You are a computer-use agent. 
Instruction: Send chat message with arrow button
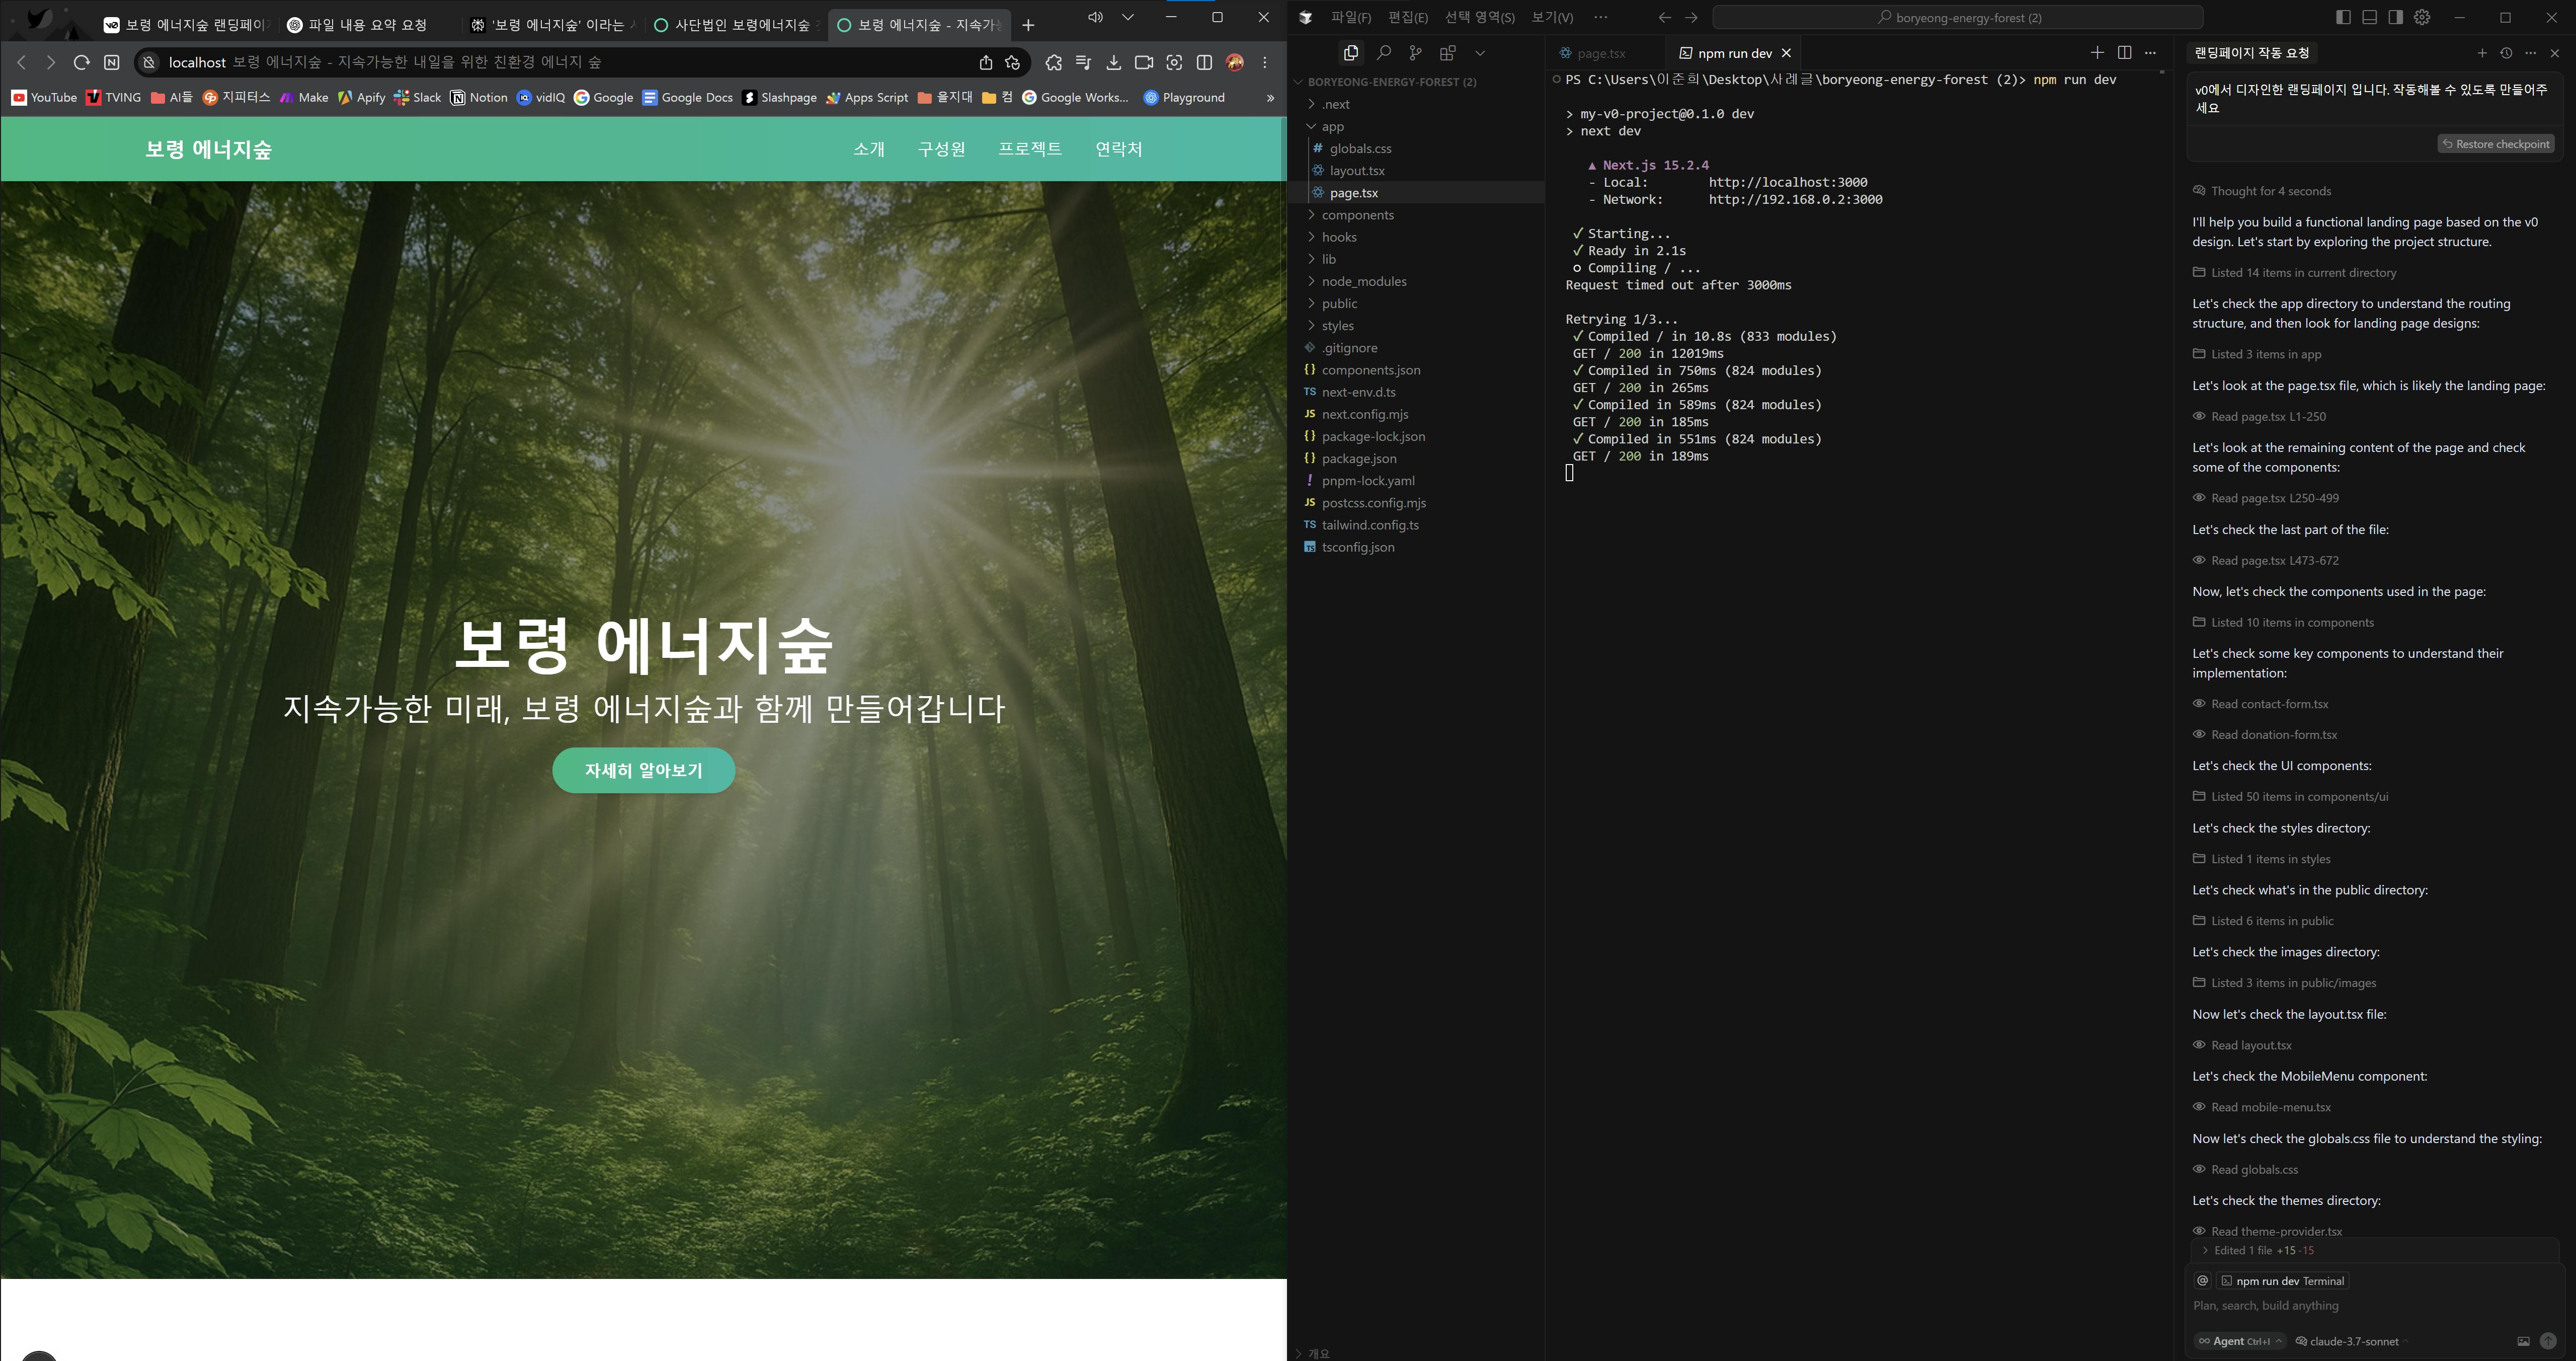[2548, 1341]
